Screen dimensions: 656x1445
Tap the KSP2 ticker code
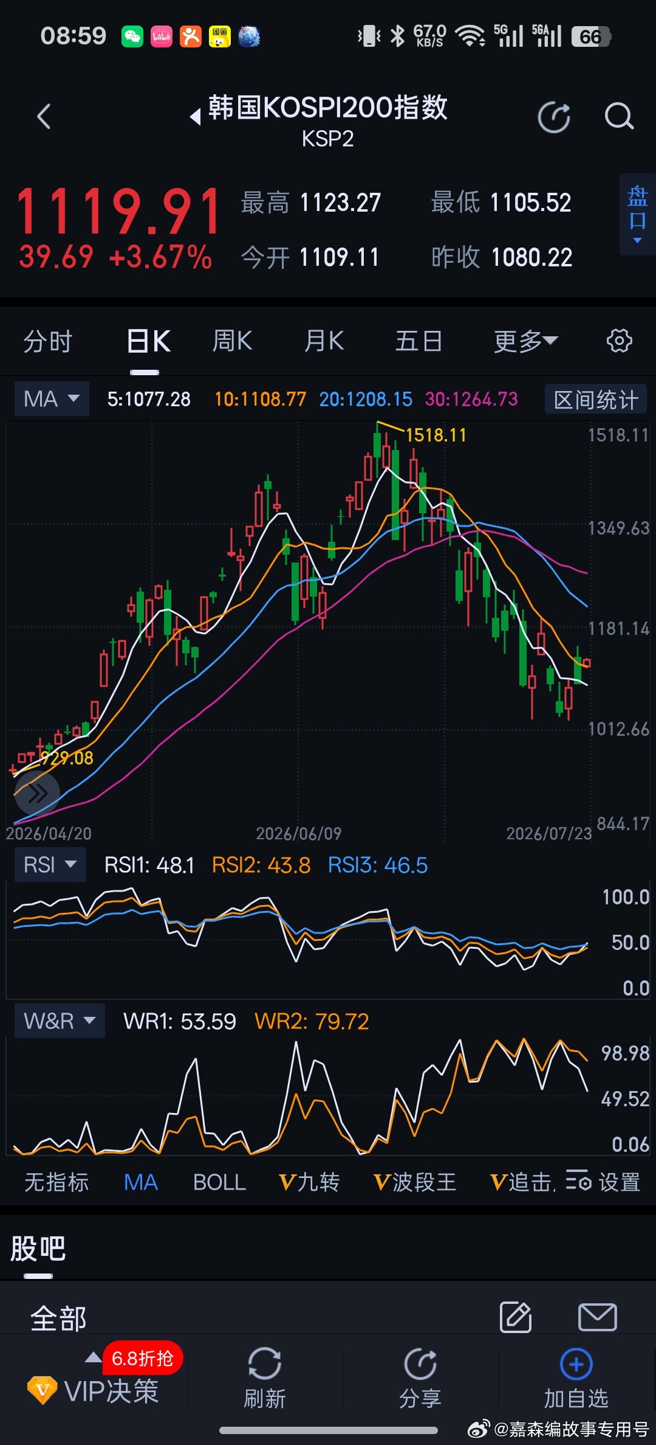[328, 139]
